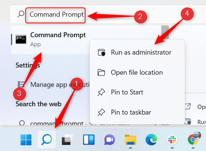Image resolution: width=206 pixels, height=151 pixels.
Task: Click the web suggestion magnifier icon
Action: click(x=22, y=123)
